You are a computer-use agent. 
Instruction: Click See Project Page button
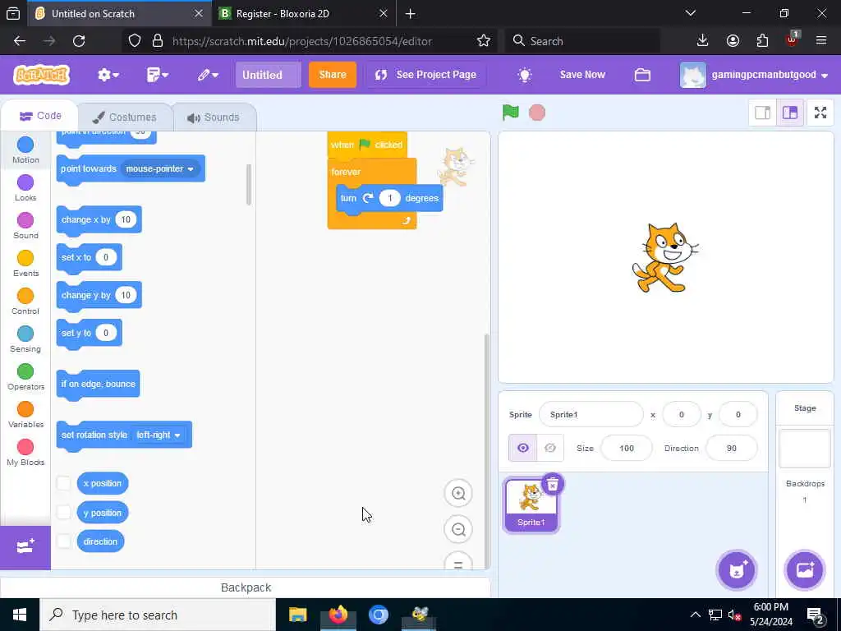click(426, 75)
